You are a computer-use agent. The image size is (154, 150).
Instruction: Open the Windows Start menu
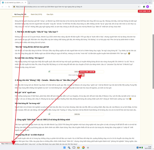pyautogui.click(x=64, y=148)
